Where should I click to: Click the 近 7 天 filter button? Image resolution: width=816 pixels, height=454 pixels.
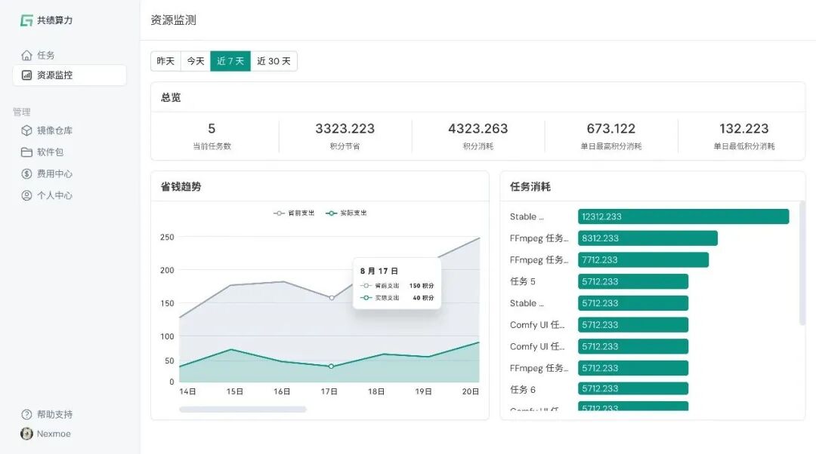[230, 61]
